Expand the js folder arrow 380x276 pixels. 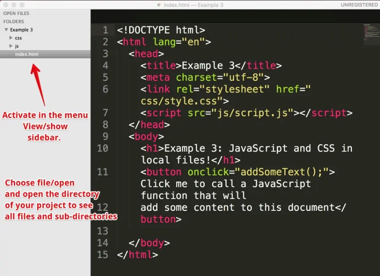click(11, 46)
